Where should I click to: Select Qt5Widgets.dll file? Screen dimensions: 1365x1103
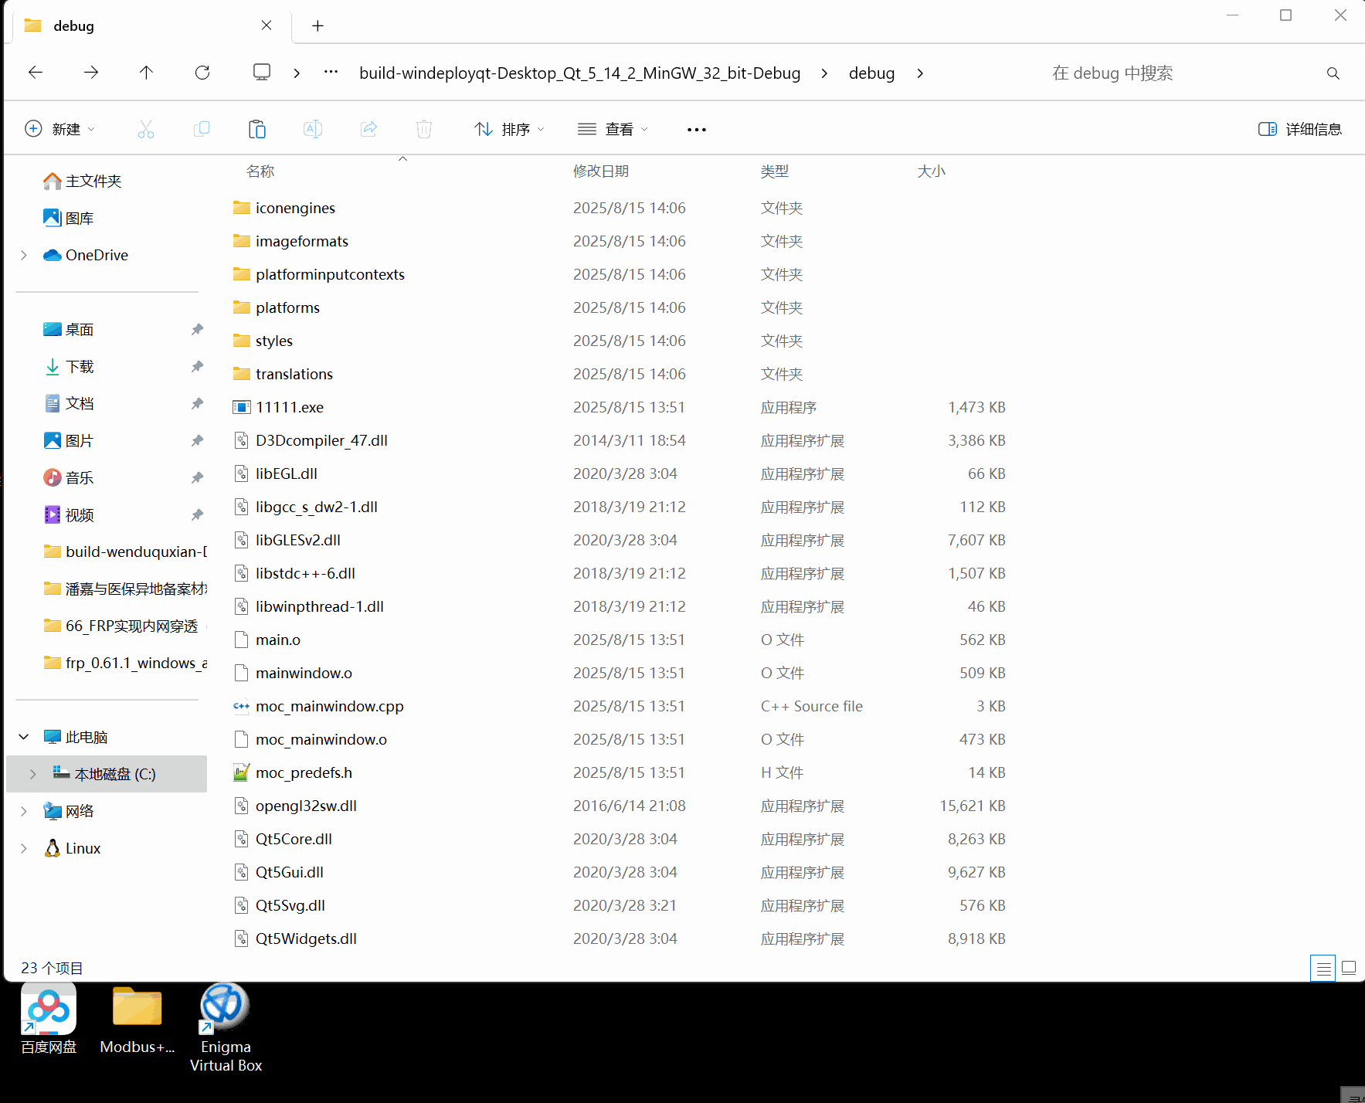(x=306, y=938)
